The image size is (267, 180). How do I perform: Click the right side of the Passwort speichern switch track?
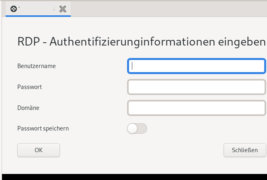tap(142, 128)
